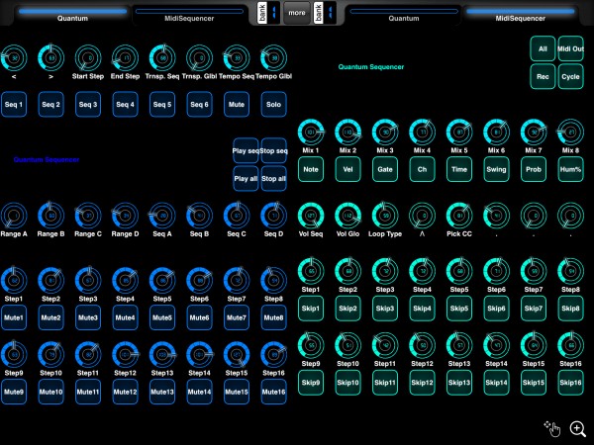The width and height of the screenshot is (594, 445).
Task: Open the more button in the top bar
Action: point(297,13)
